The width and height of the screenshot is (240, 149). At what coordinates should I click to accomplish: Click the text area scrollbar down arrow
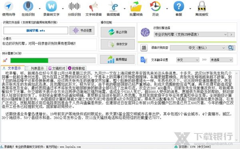point(237,140)
